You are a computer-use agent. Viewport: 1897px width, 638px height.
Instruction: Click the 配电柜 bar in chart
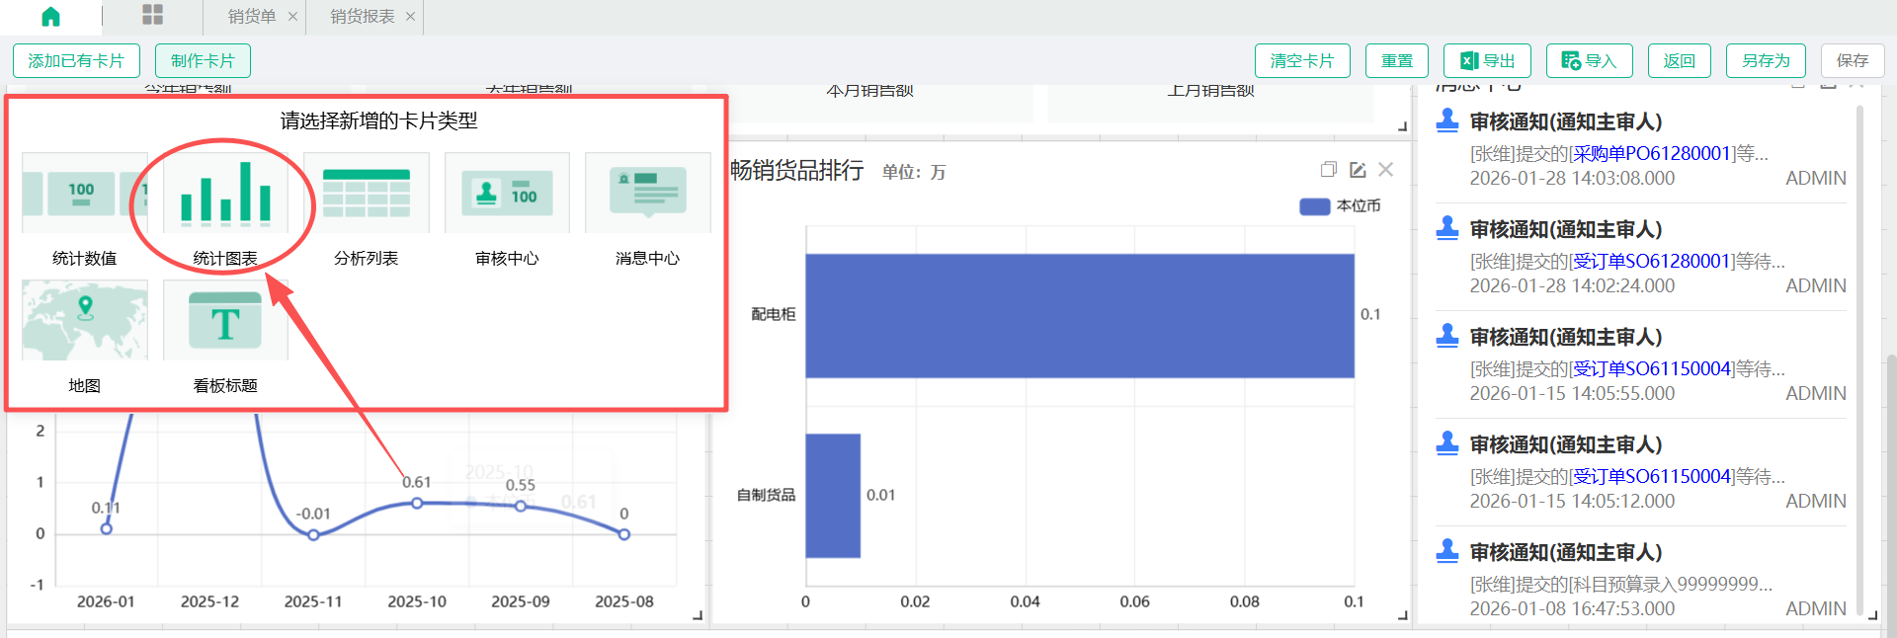coord(1079,315)
